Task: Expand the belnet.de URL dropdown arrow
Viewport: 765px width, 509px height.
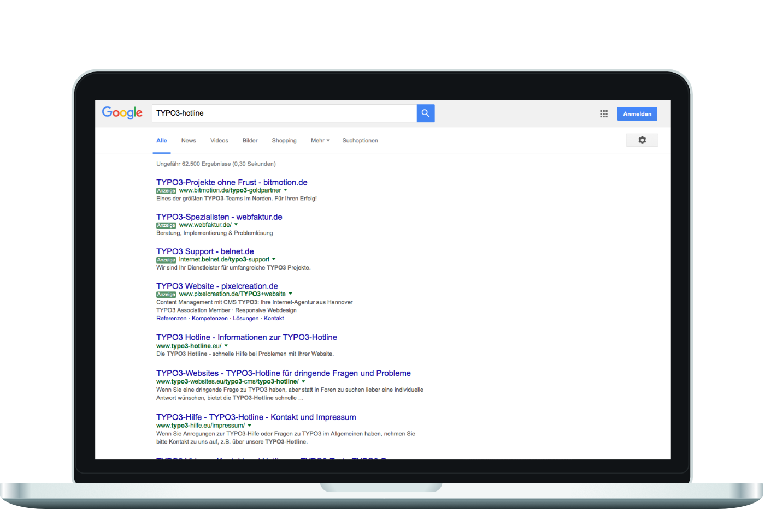Action: tap(274, 259)
